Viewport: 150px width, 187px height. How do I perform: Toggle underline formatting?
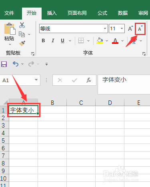click(62, 41)
